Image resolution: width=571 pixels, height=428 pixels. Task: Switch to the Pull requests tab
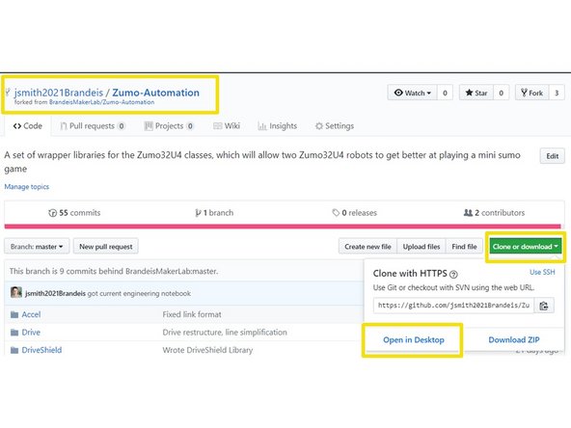click(93, 126)
